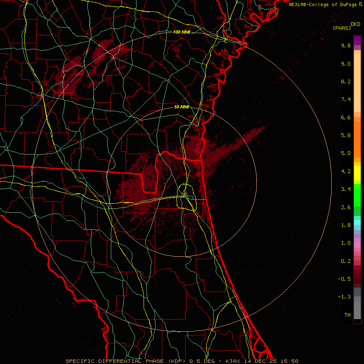Click the -0.5 value on the color scale
The width and height of the screenshot is (364, 364).
click(344, 279)
